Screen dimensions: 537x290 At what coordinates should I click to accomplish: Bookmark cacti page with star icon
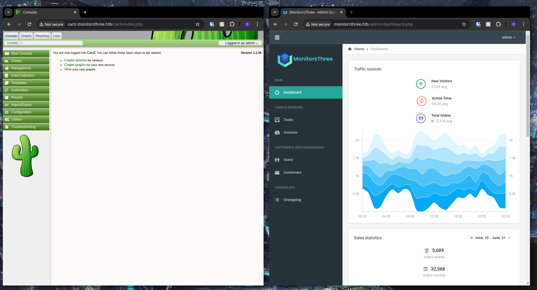click(x=198, y=24)
